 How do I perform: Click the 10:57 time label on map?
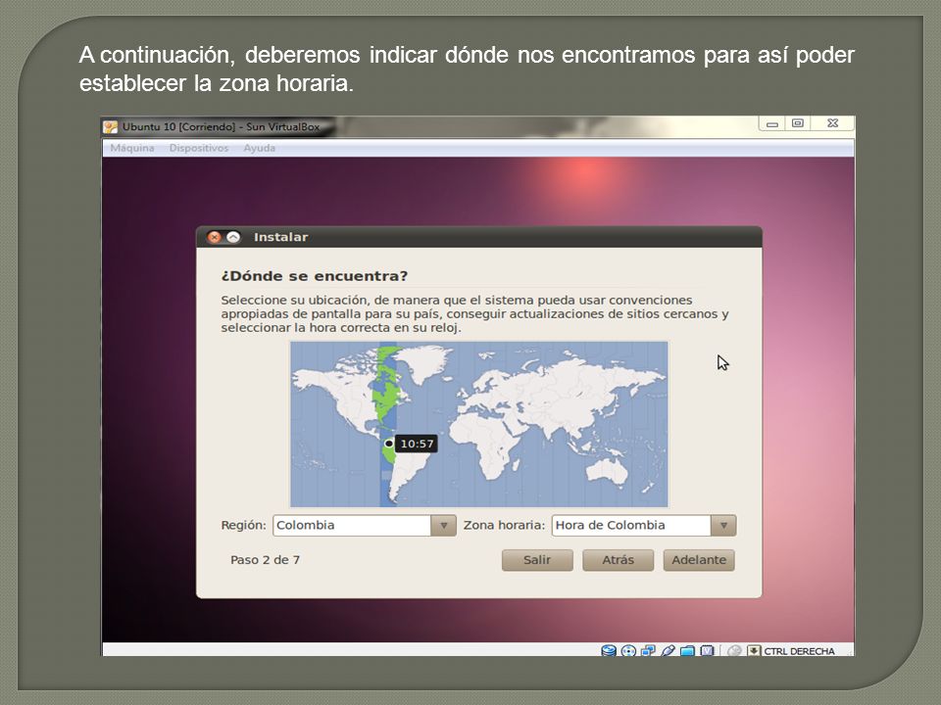418,445
